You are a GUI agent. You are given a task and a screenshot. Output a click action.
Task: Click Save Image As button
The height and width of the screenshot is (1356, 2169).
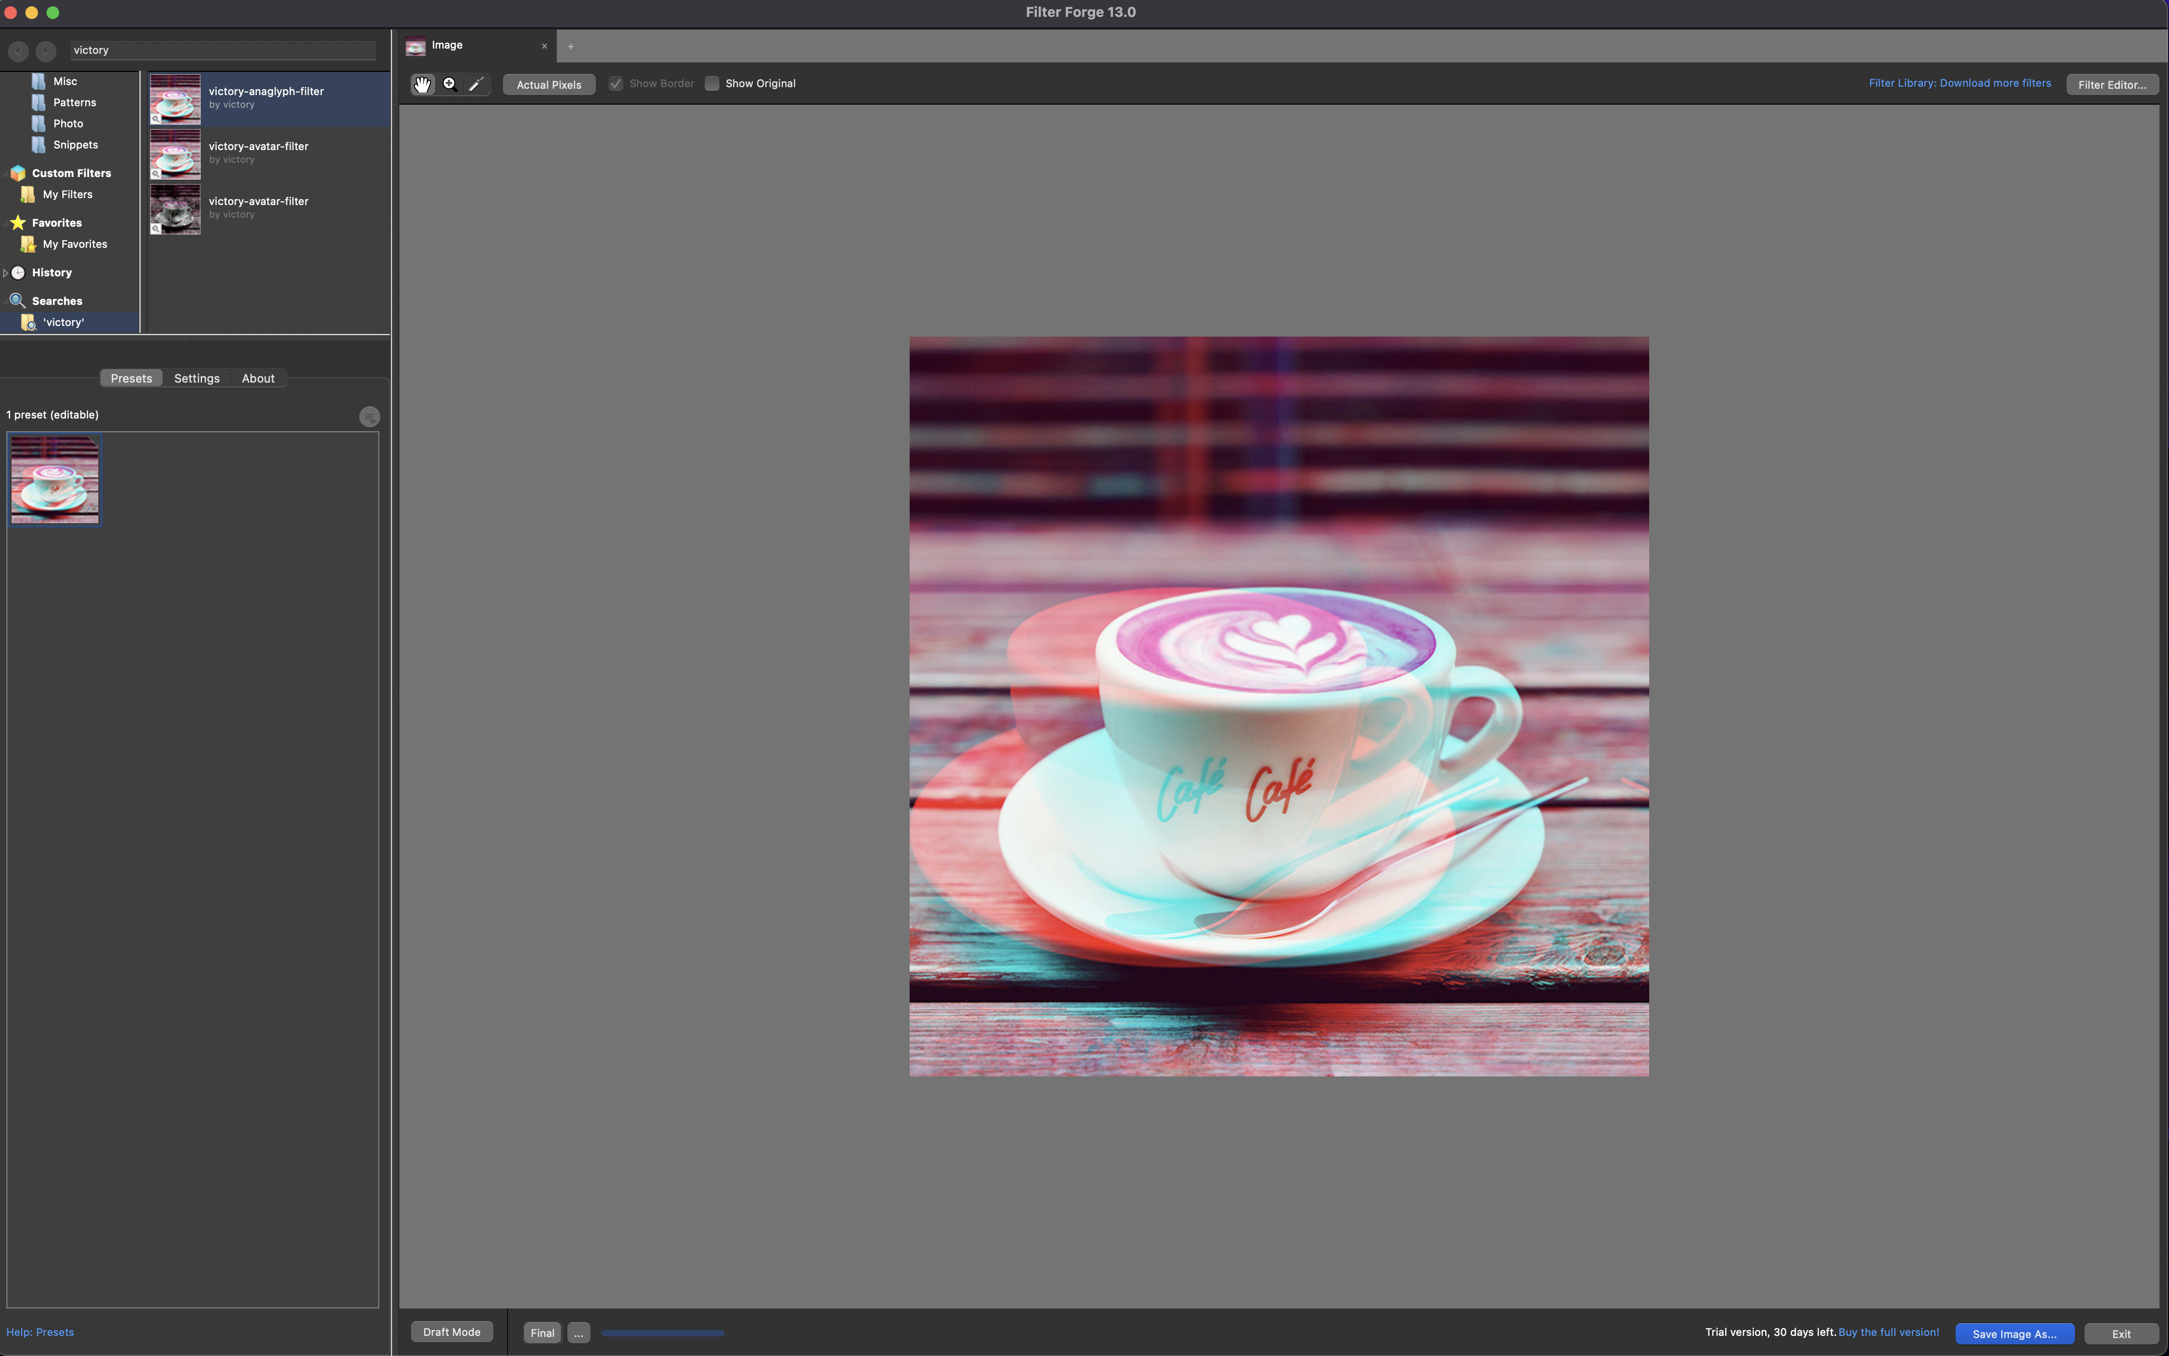2014,1334
